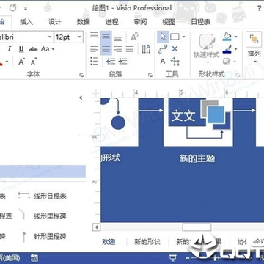
Task: Open the Line color dropdown arrow
Action: (235, 49)
